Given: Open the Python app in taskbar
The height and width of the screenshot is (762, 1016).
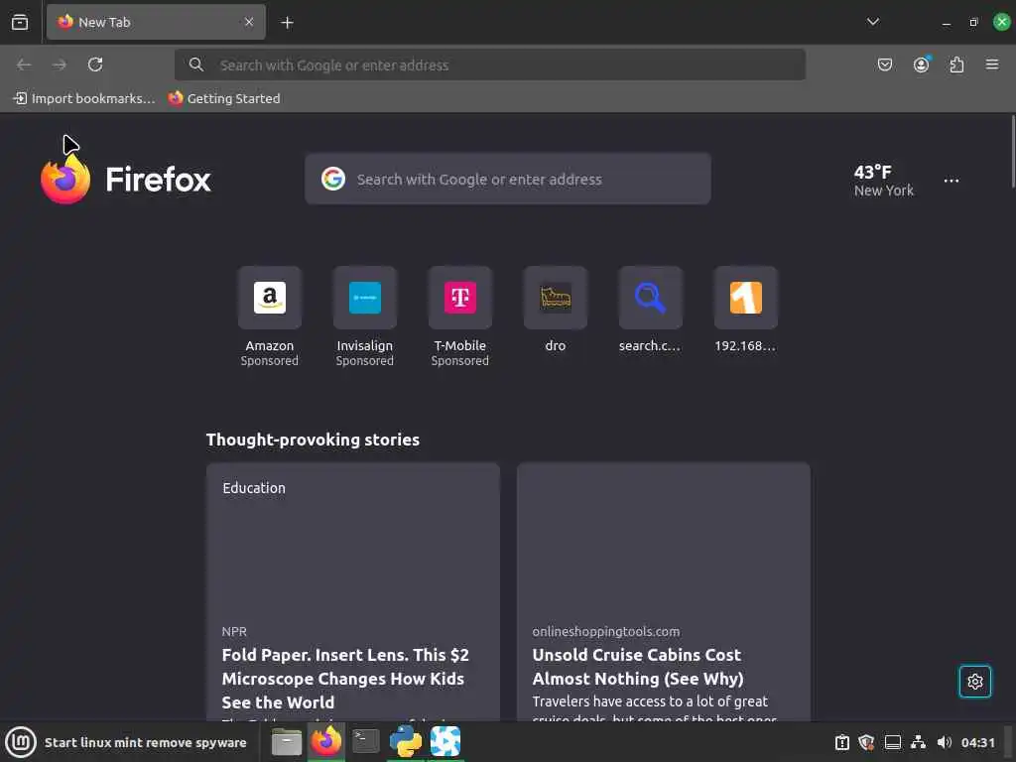Looking at the screenshot, I should (406, 741).
